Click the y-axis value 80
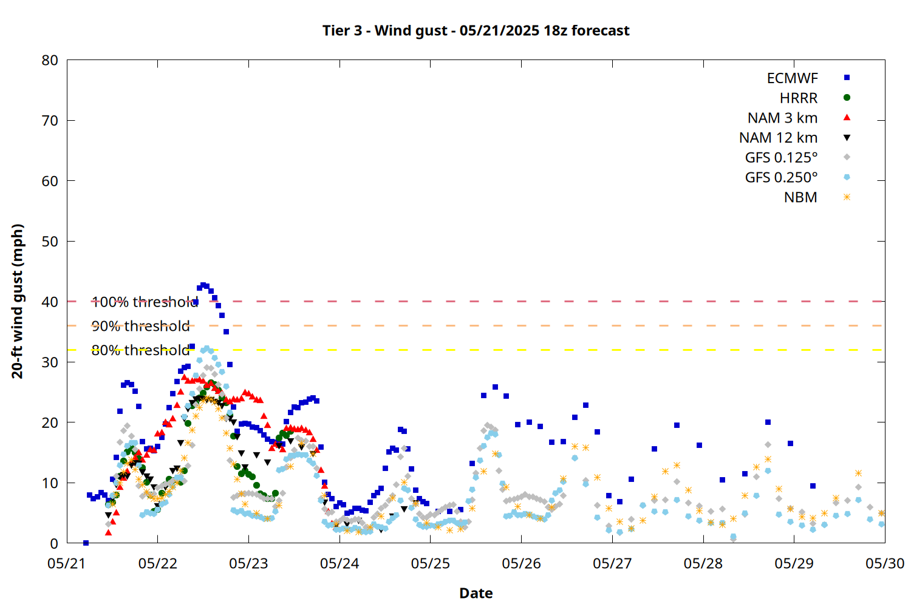911x607 pixels. [x=50, y=60]
